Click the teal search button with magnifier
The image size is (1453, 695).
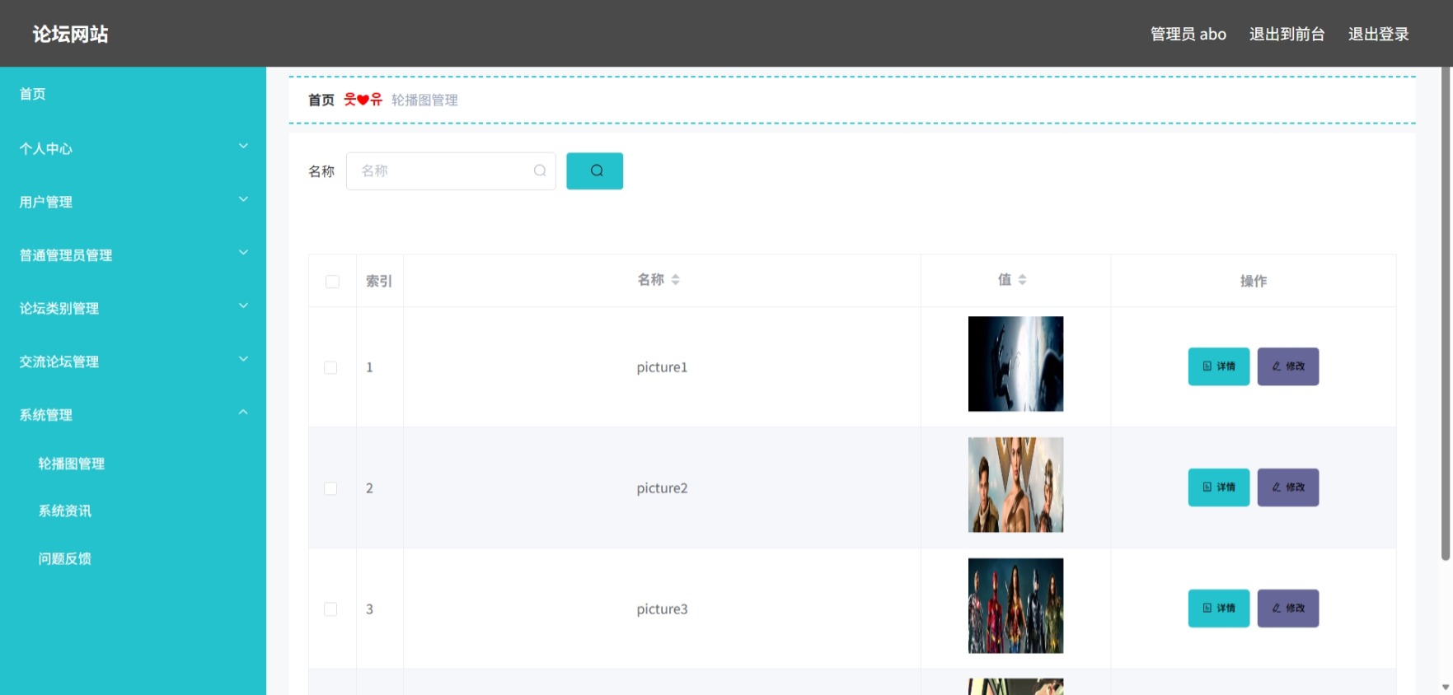(x=594, y=171)
